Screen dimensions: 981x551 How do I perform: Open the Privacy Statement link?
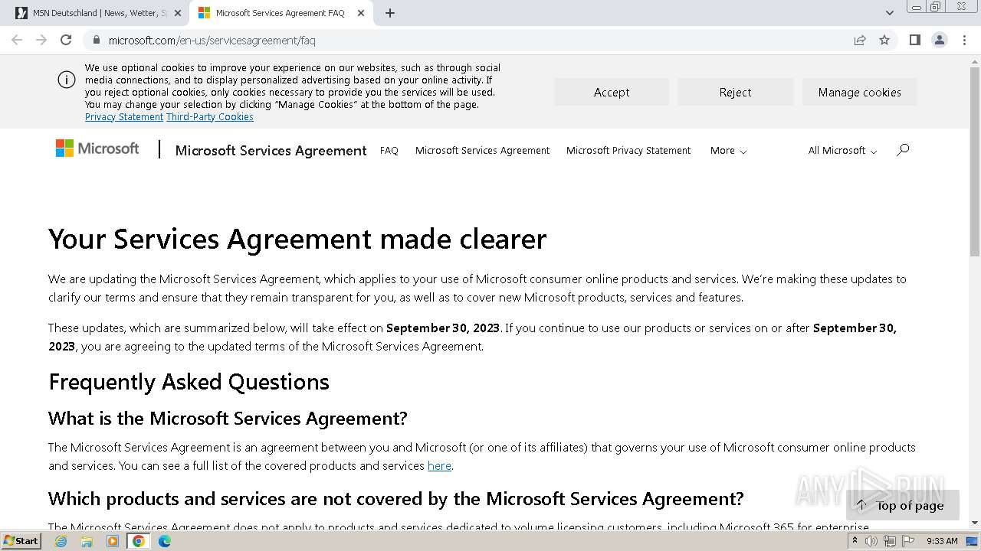coord(124,117)
